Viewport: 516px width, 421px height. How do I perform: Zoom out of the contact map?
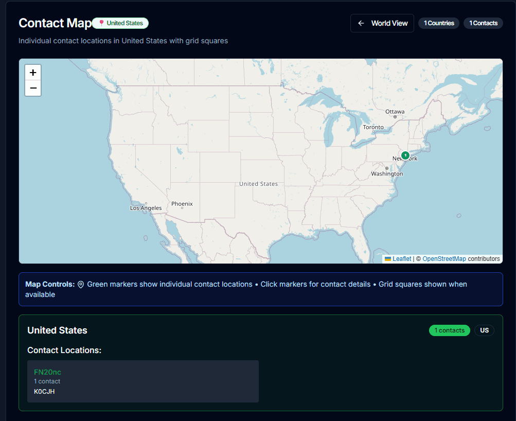(33, 88)
